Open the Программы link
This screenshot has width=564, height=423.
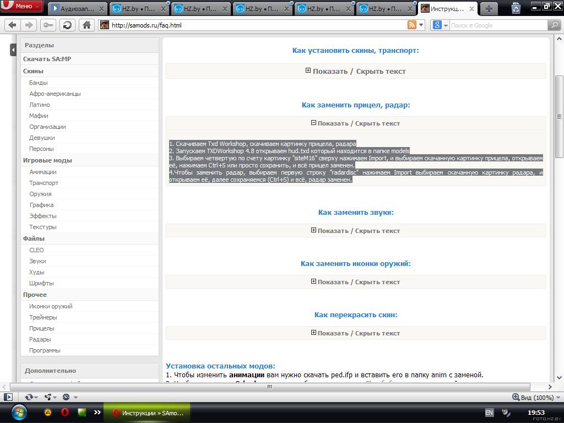(45, 350)
